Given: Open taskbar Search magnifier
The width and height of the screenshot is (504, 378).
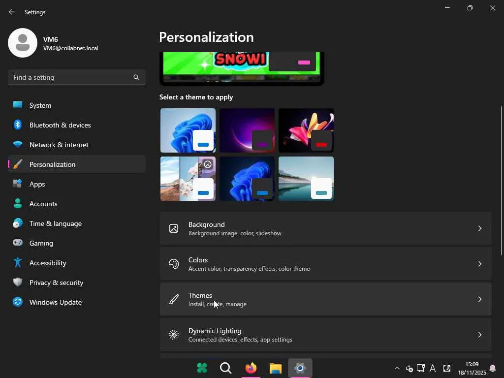Looking at the screenshot, I should point(225,368).
